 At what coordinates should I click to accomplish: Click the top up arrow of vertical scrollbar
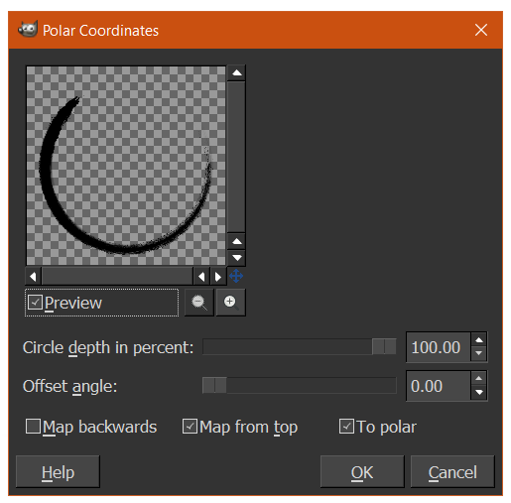tap(237, 73)
